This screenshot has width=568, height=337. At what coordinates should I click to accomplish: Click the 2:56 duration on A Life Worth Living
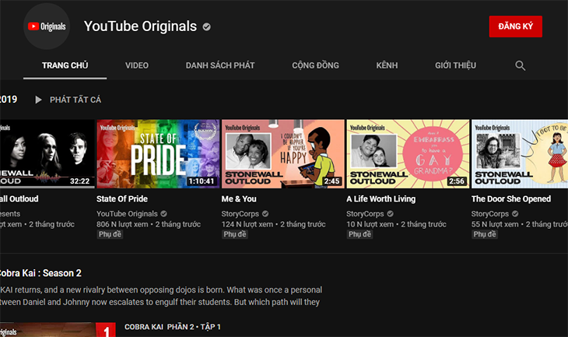[457, 181]
